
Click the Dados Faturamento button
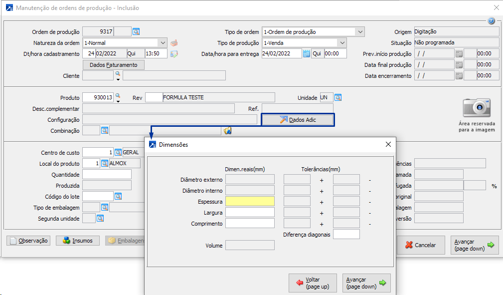pos(113,65)
